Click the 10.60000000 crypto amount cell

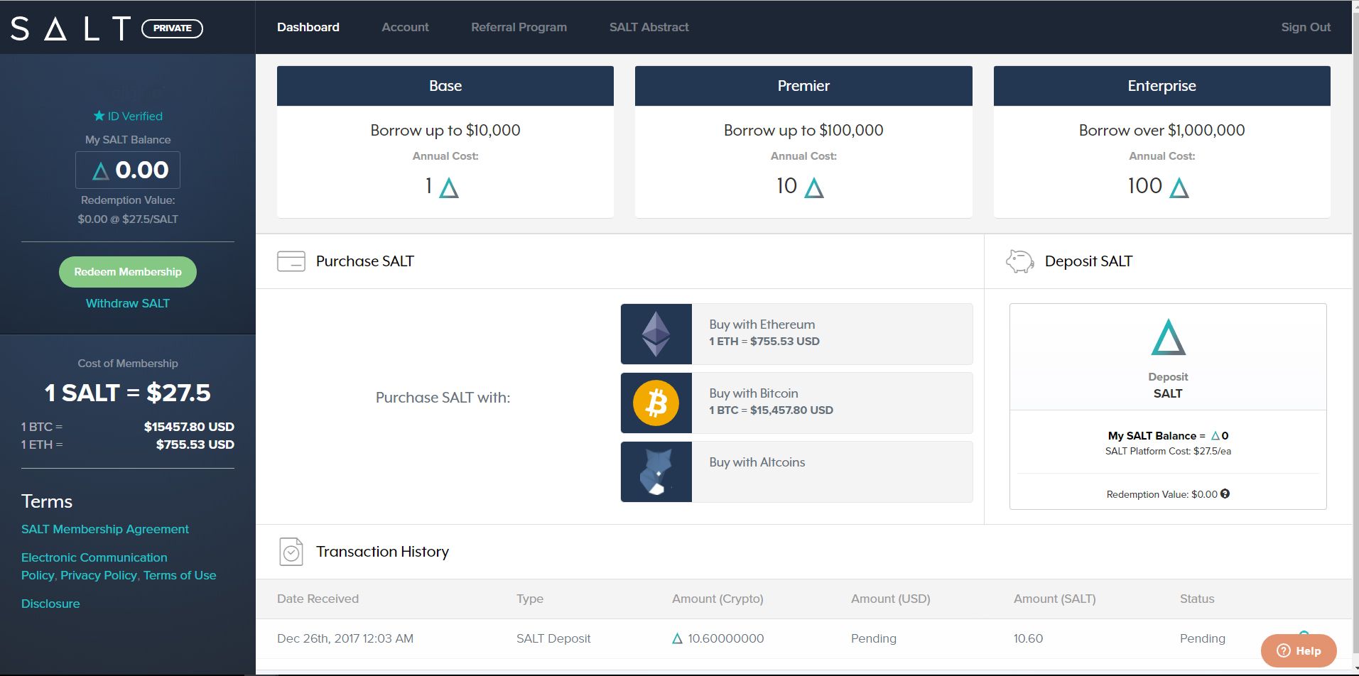pos(726,638)
